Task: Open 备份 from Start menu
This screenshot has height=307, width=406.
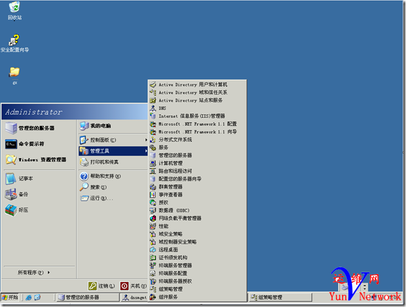Action: coord(39,194)
